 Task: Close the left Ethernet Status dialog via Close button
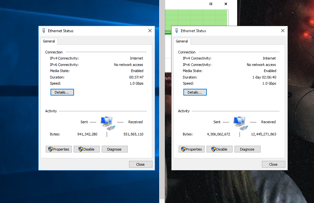pos(141,164)
